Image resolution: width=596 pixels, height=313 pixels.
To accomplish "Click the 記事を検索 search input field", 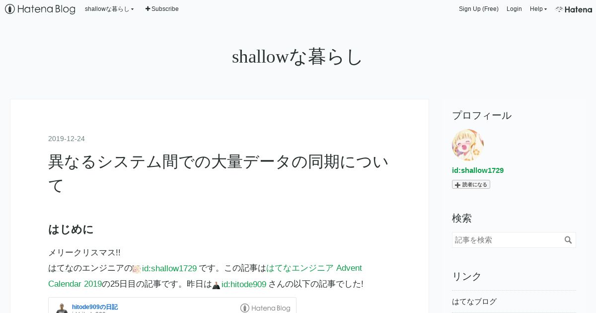I will [508, 240].
